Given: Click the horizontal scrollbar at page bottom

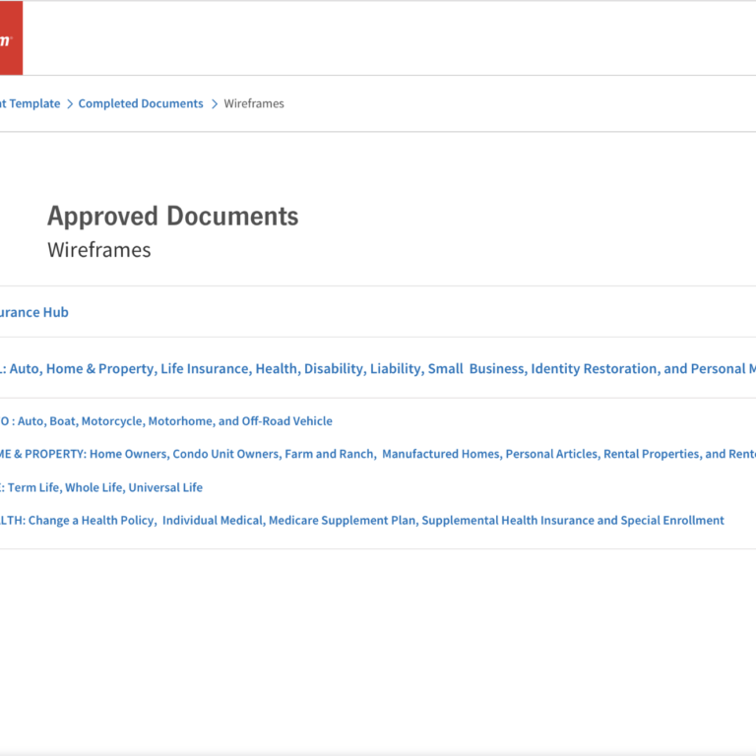Looking at the screenshot, I should [378, 751].
